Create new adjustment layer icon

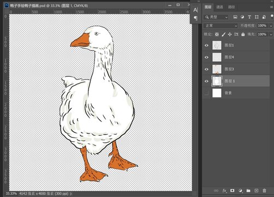click(x=240, y=191)
